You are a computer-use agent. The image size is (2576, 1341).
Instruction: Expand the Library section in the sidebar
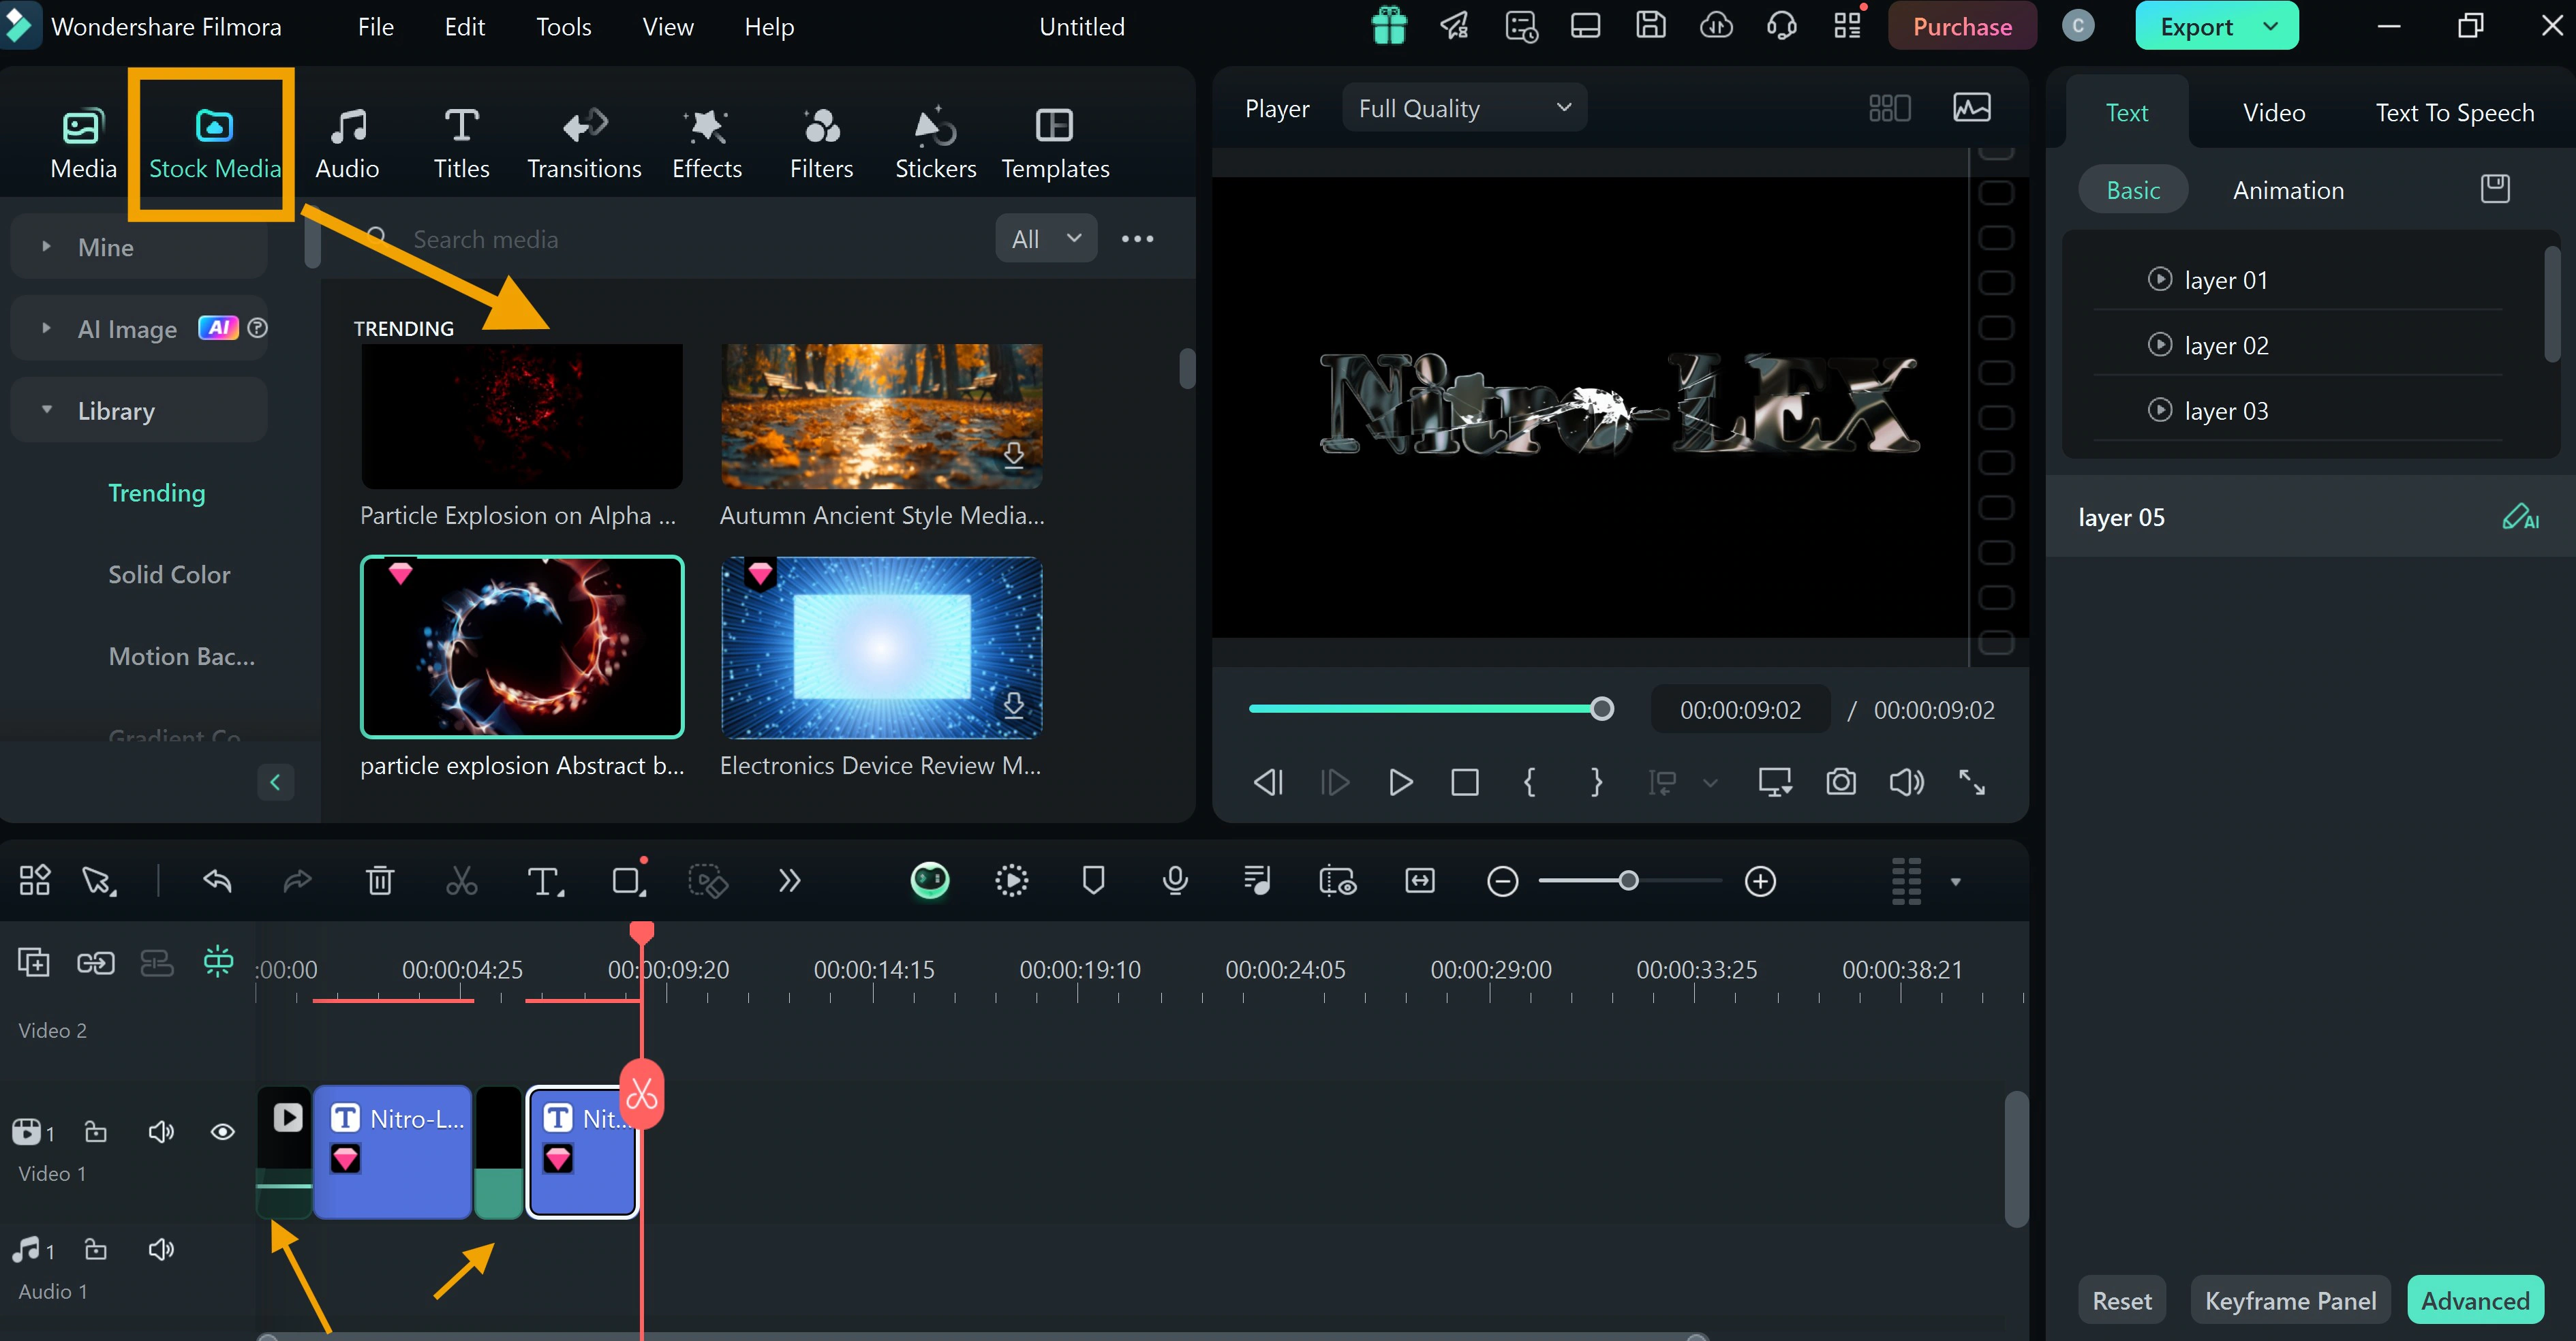[x=48, y=409]
